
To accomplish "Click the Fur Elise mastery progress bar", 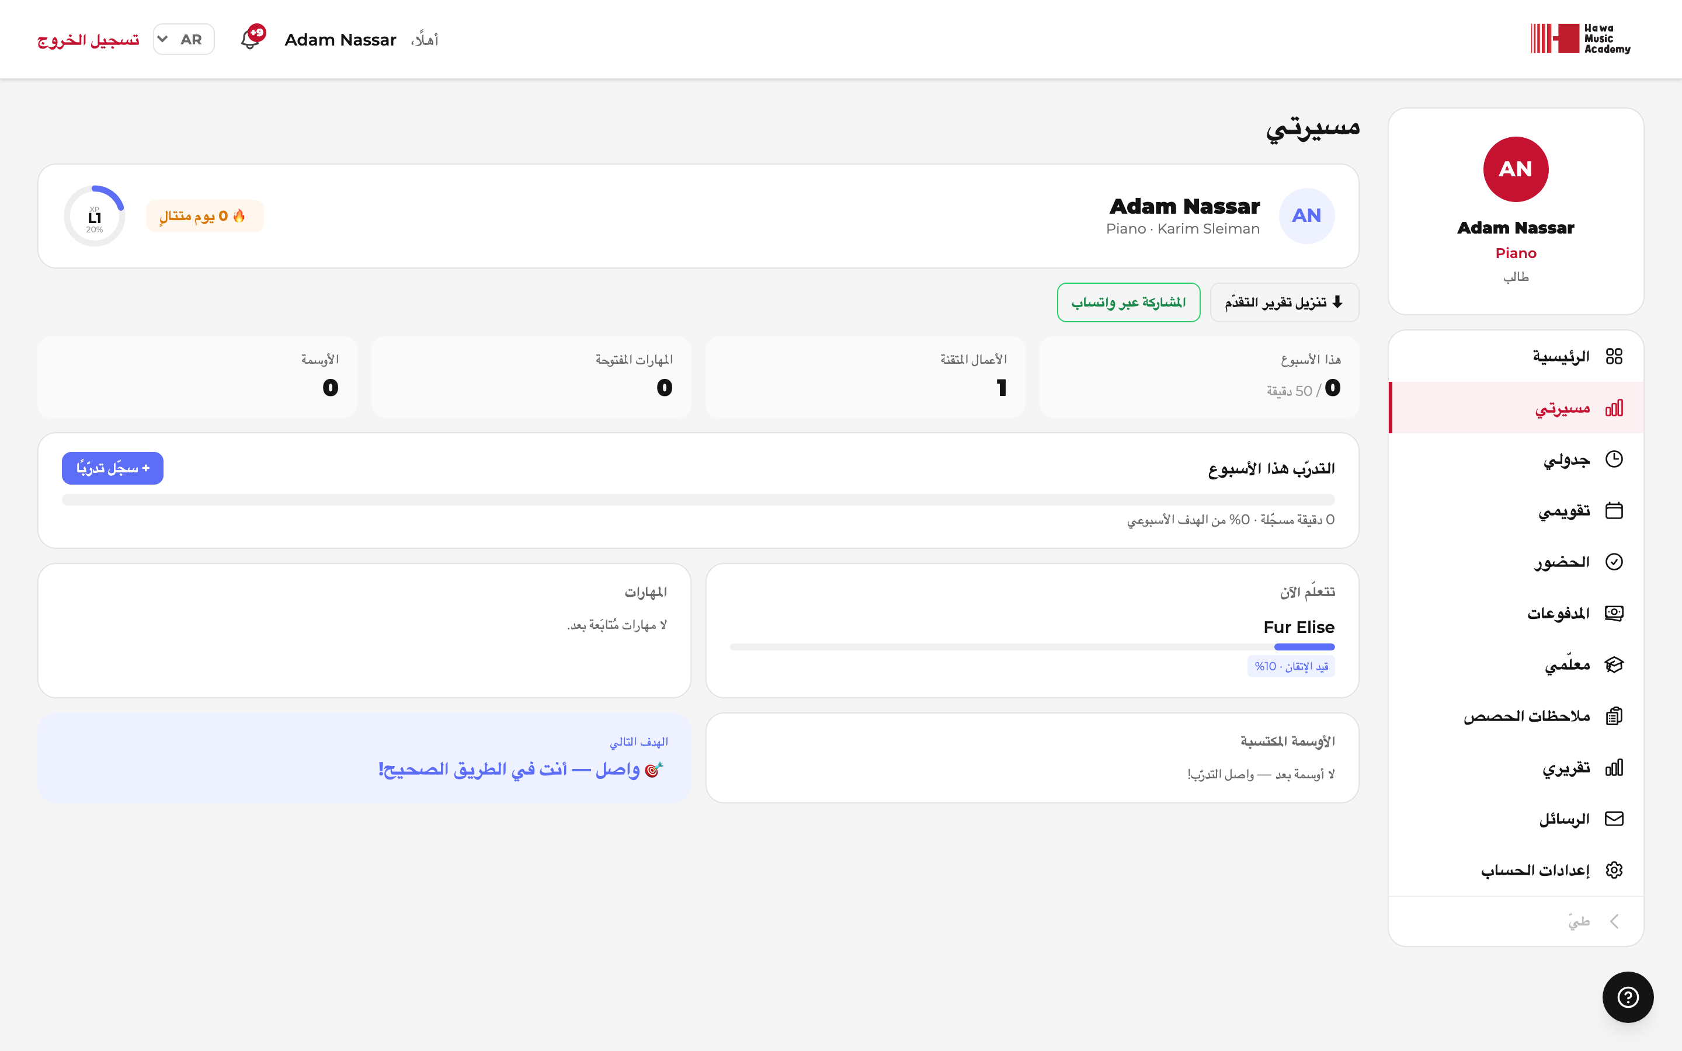I will click(x=1032, y=647).
